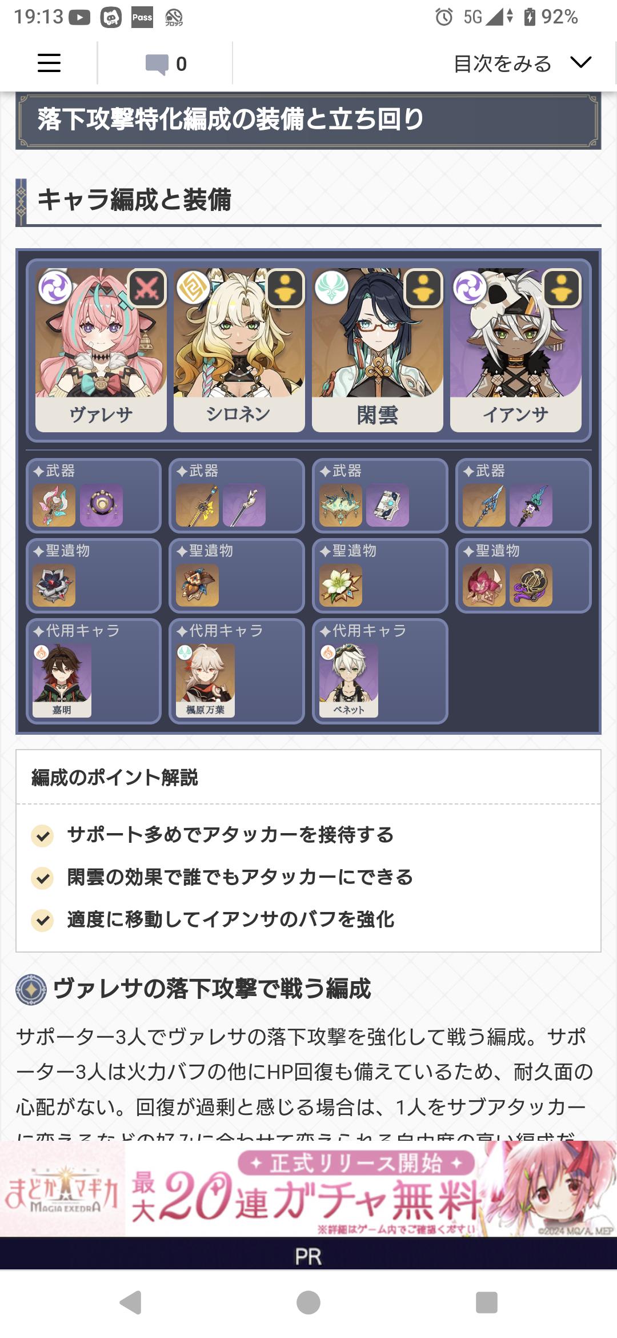Open substitute character ベネット
Image resolution: width=617 pixels, height=1338 pixels.
click(x=348, y=680)
